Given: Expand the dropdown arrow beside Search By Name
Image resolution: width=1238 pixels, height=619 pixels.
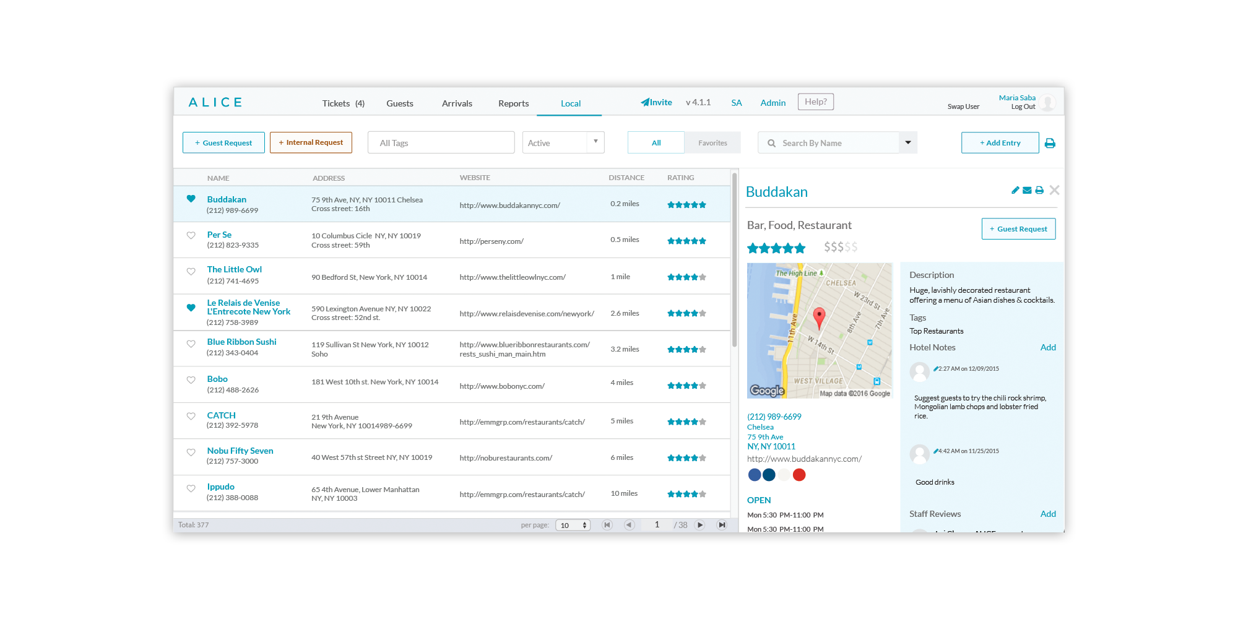Looking at the screenshot, I should (x=907, y=142).
